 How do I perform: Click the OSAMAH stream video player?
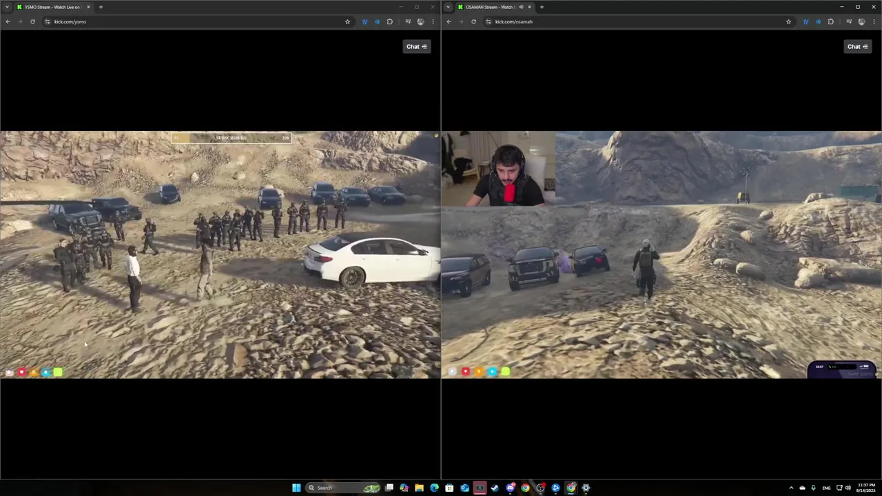661,254
